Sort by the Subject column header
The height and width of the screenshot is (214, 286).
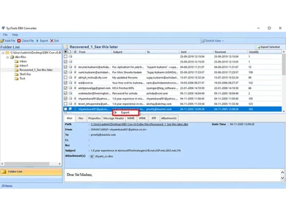click(129, 52)
